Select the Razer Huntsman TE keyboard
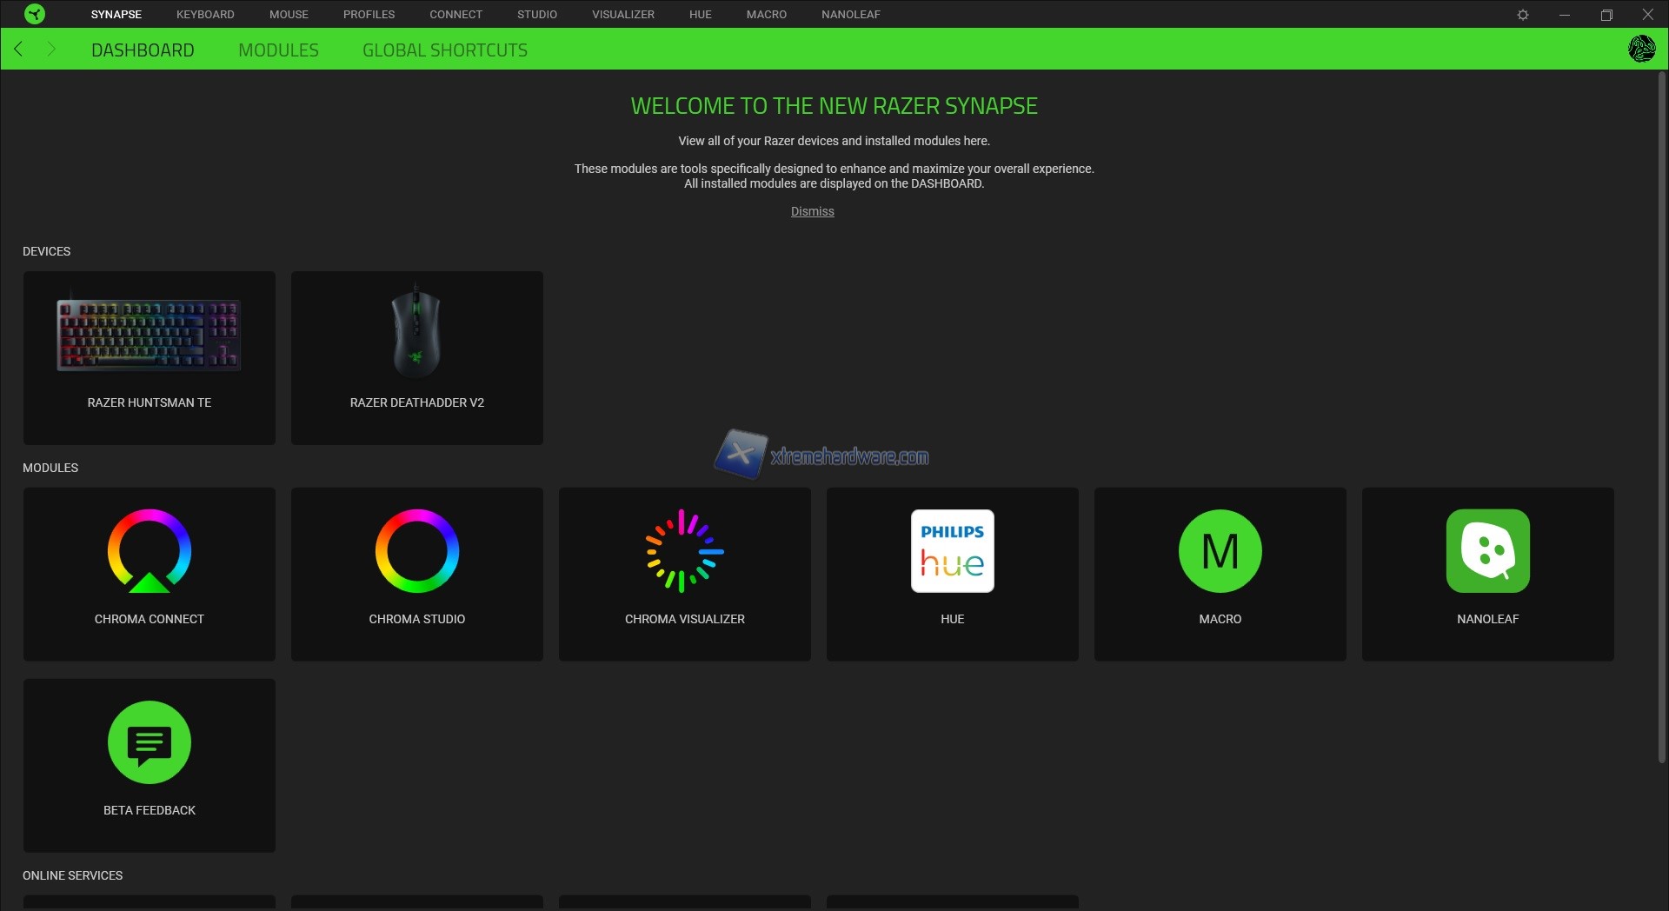Screen dimensions: 1669x911 point(150,357)
